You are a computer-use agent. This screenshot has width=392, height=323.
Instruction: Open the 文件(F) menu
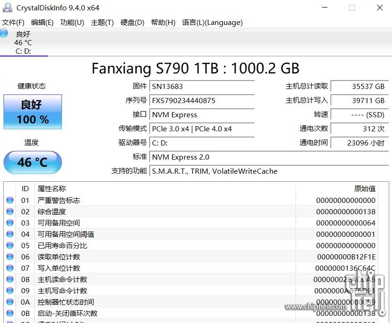13,23
